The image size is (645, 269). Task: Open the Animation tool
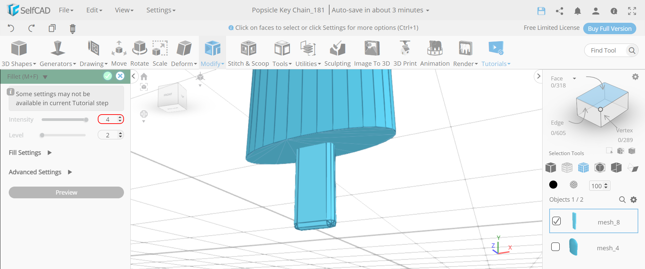click(x=435, y=54)
